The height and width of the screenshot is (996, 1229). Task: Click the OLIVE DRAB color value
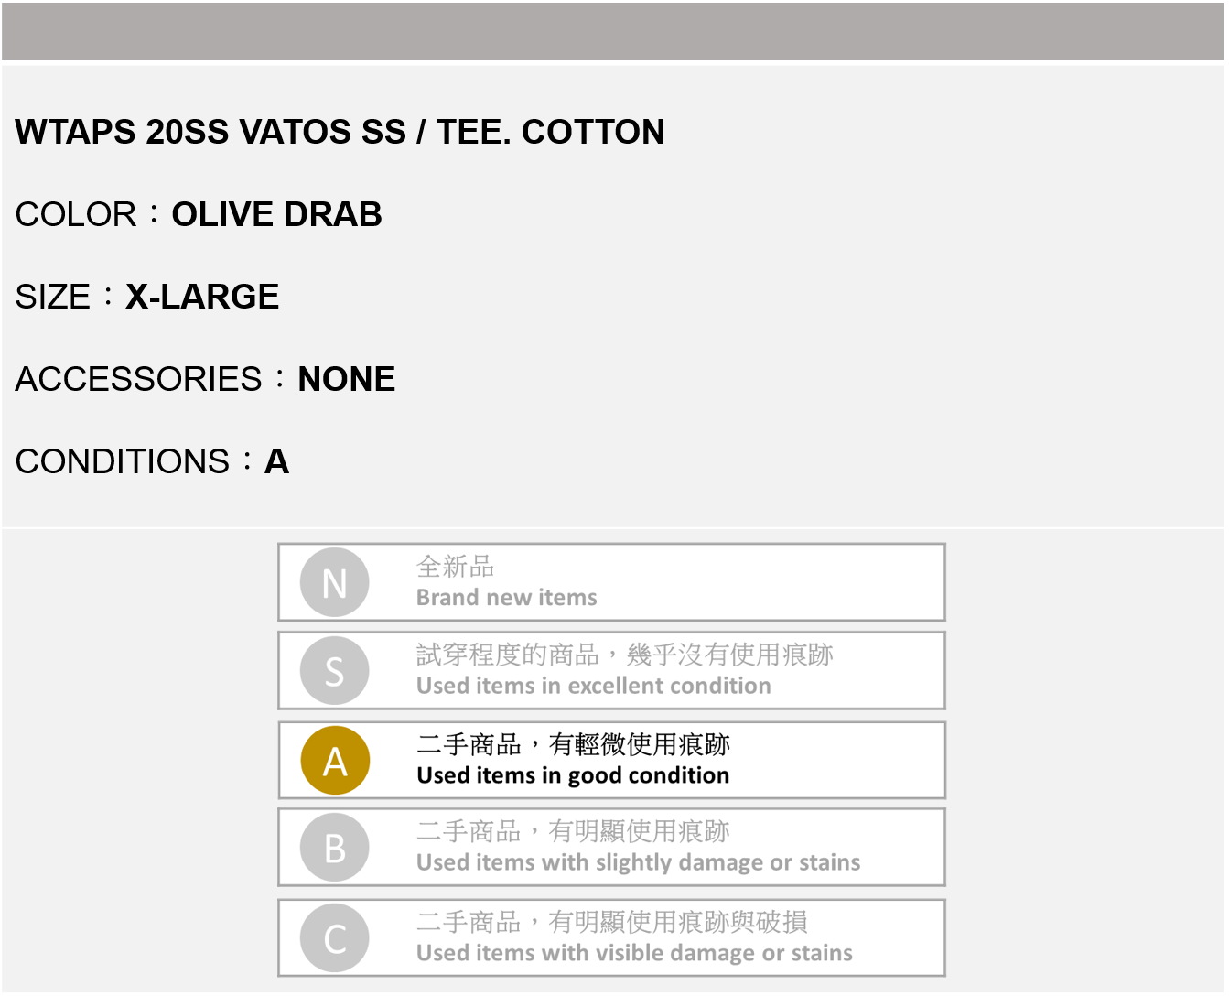276,214
